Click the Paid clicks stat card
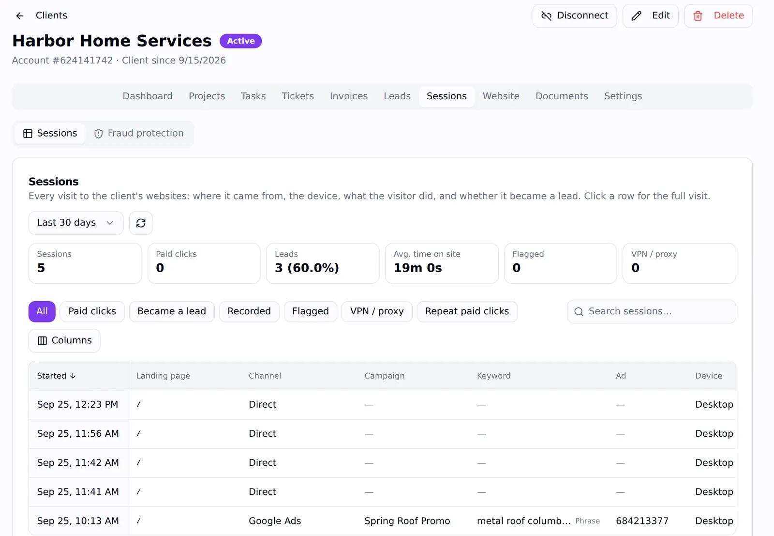 click(204, 263)
